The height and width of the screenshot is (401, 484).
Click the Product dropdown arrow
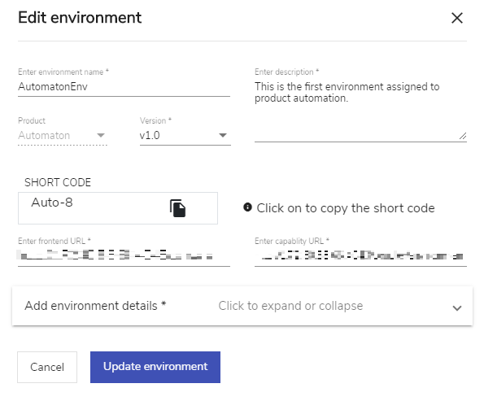pyautogui.click(x=101, y=135)
